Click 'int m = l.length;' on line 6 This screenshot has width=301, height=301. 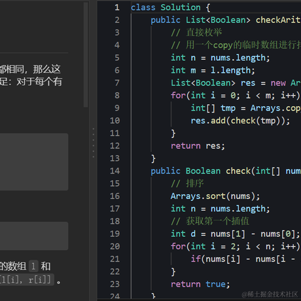pos(213,71)
